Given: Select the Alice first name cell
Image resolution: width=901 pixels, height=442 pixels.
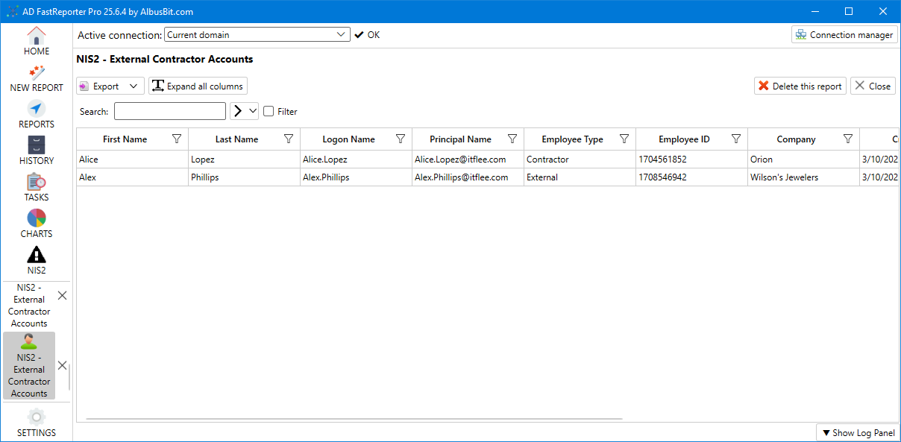Looking at the screenshot, I should [132, 160].
